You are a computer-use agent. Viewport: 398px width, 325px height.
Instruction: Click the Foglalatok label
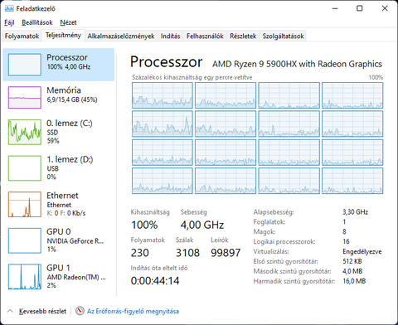coord(269,221)
